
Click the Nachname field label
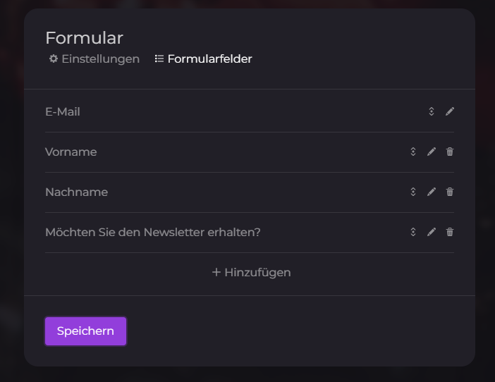coord(76,192)
